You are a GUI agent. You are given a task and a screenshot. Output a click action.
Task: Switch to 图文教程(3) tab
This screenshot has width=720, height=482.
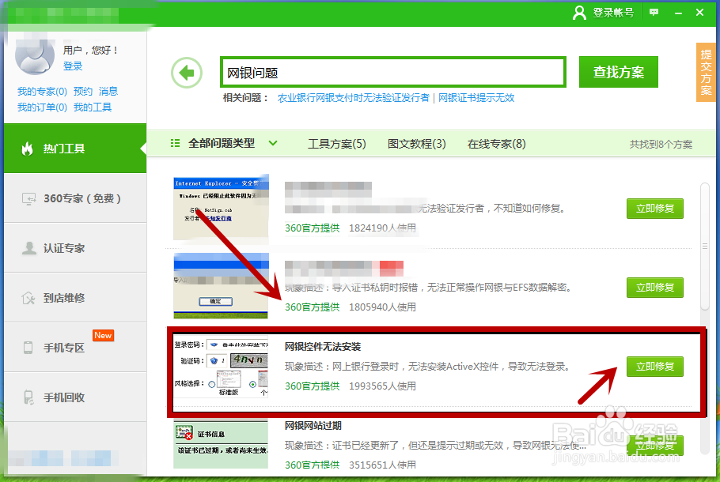(416, 144)
